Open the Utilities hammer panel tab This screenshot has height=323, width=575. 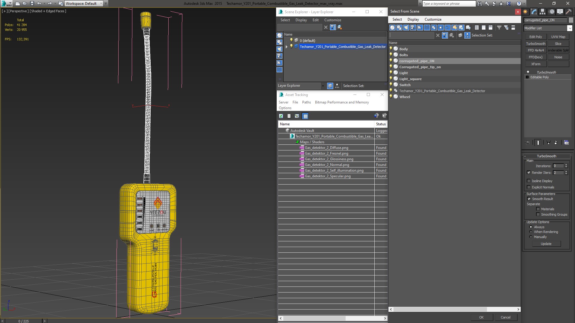click(568, 12)
